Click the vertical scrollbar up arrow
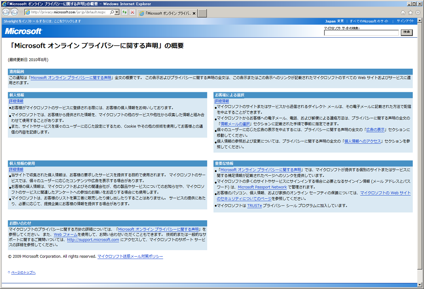The width and height of the screenshot is (424, 289). pyautogui.click(x=420, y=20)
